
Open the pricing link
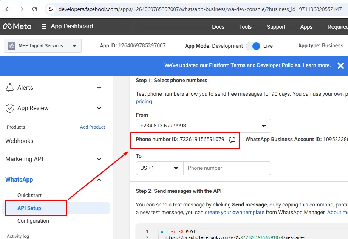(144, 101)
